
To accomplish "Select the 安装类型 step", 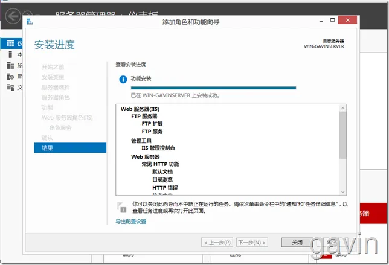I will point(53,77).
